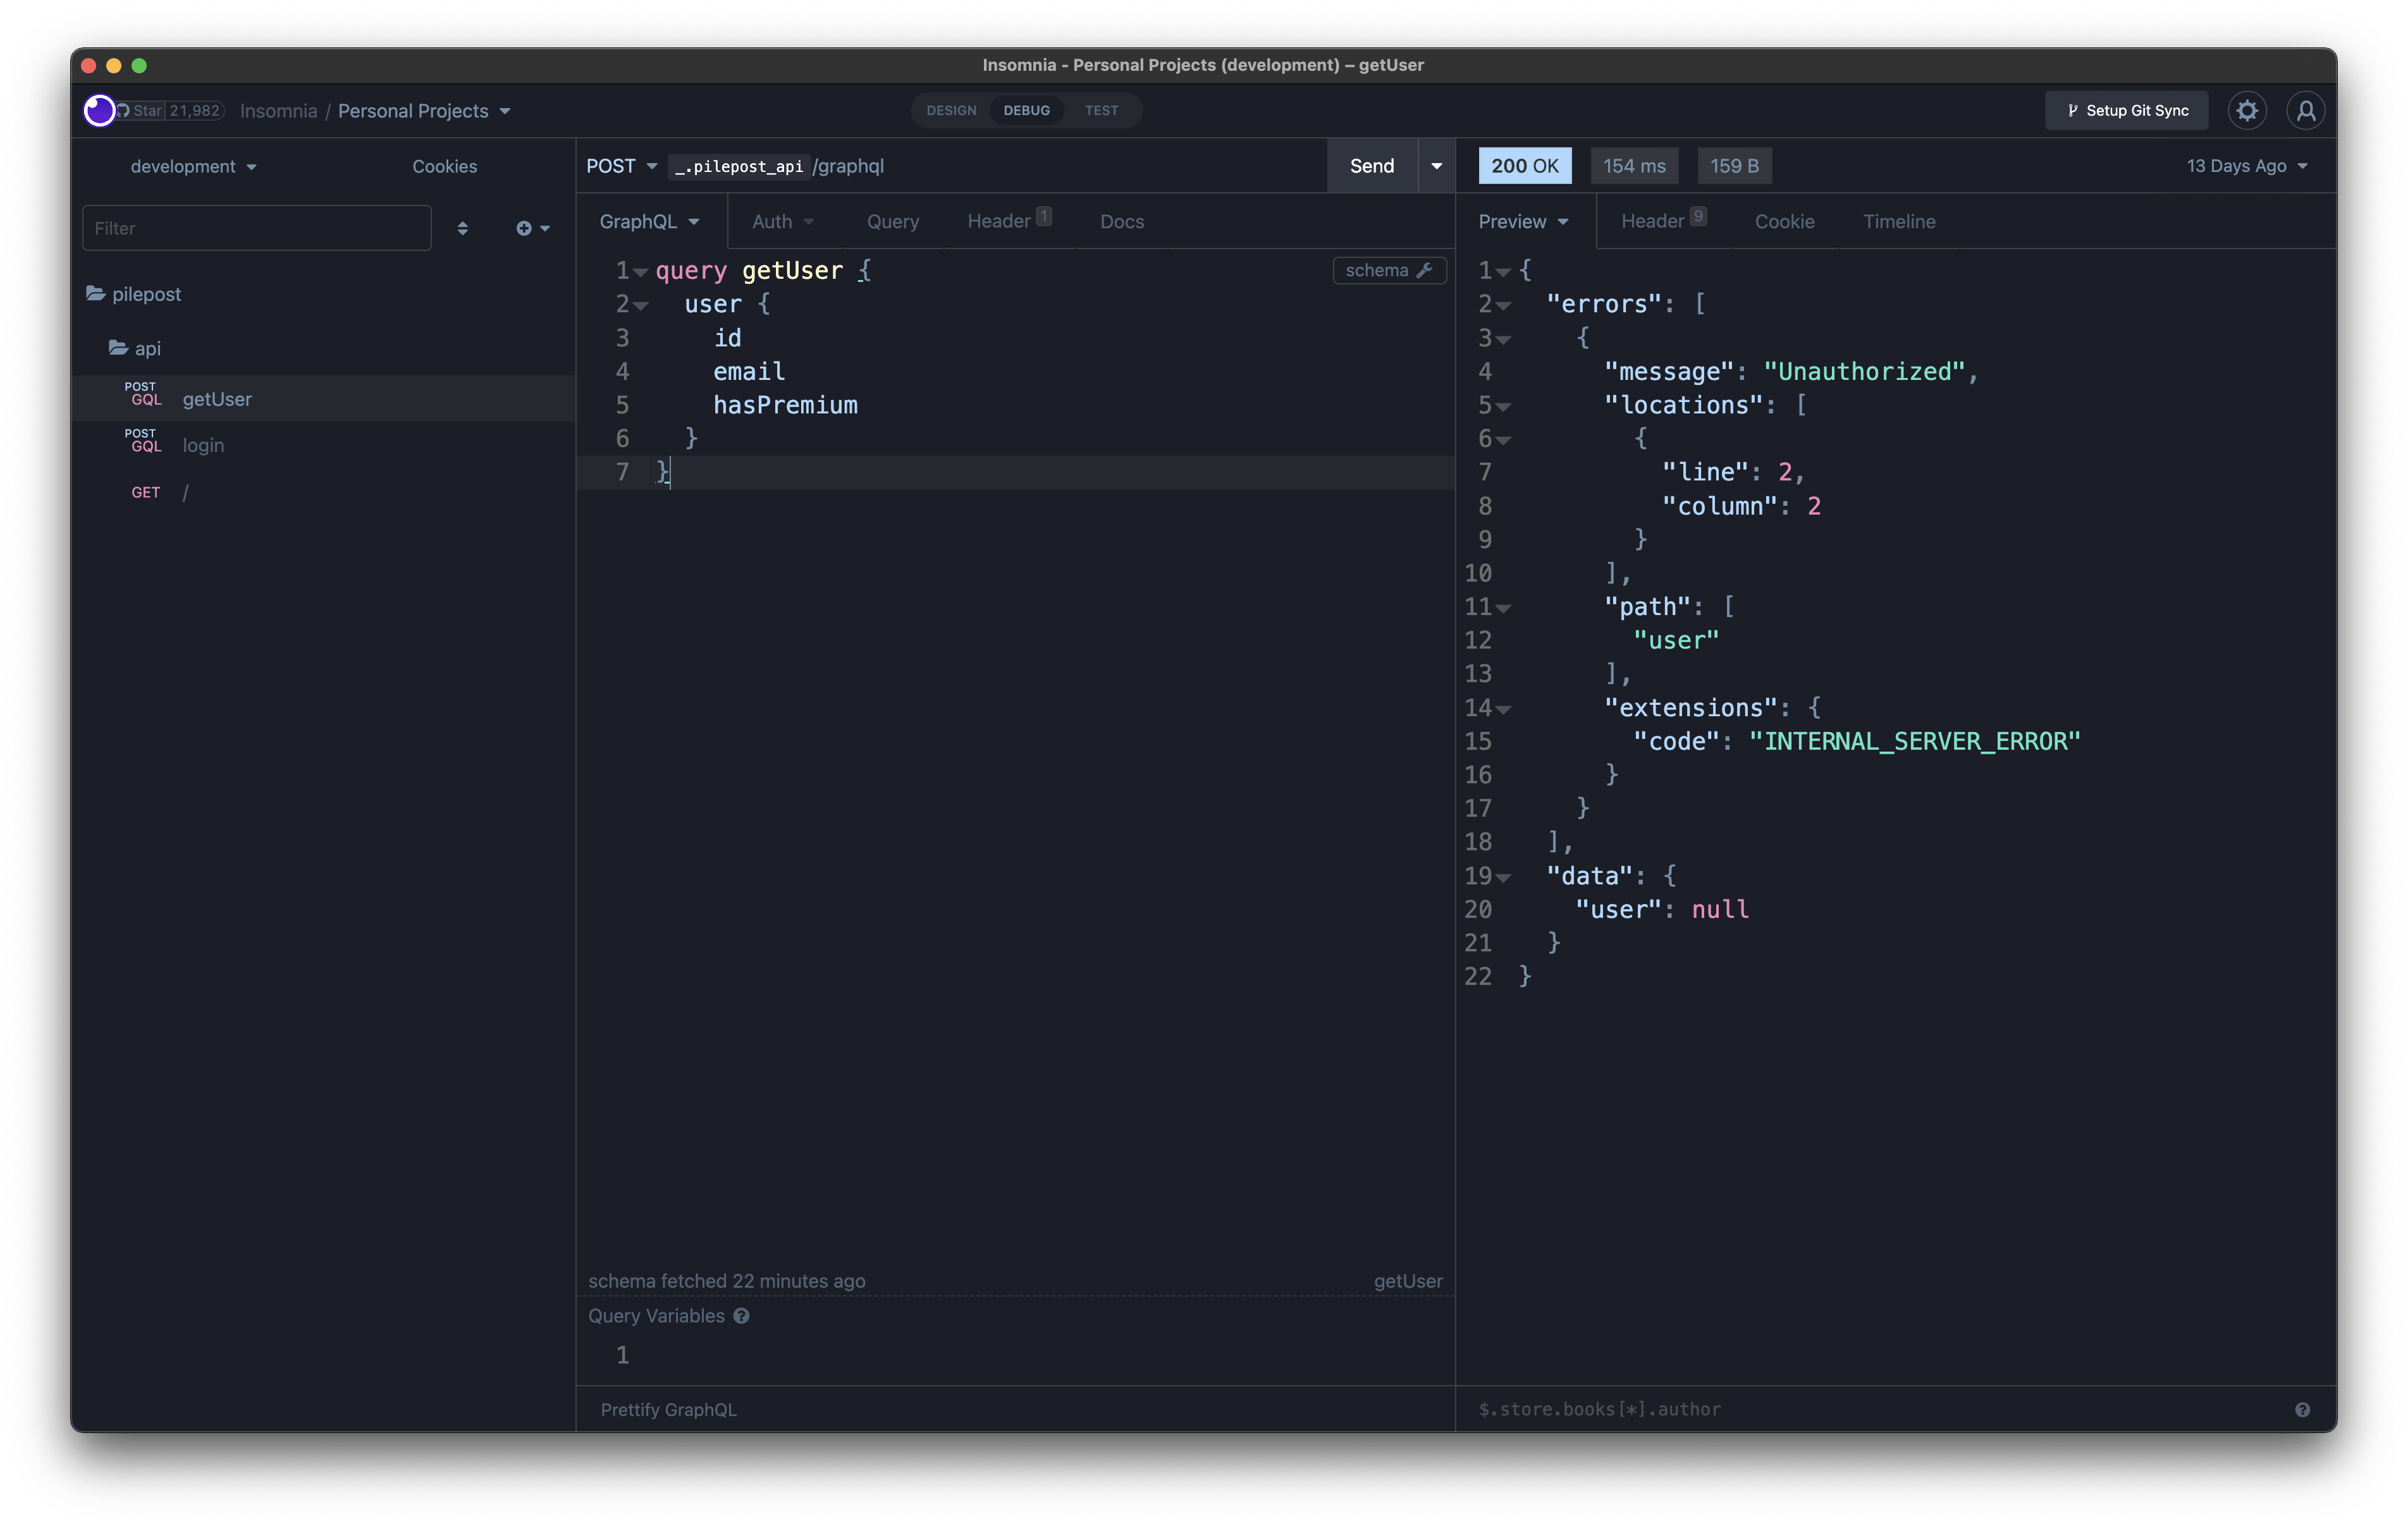Open the POST method dropdown

click(x=622, y=166)
